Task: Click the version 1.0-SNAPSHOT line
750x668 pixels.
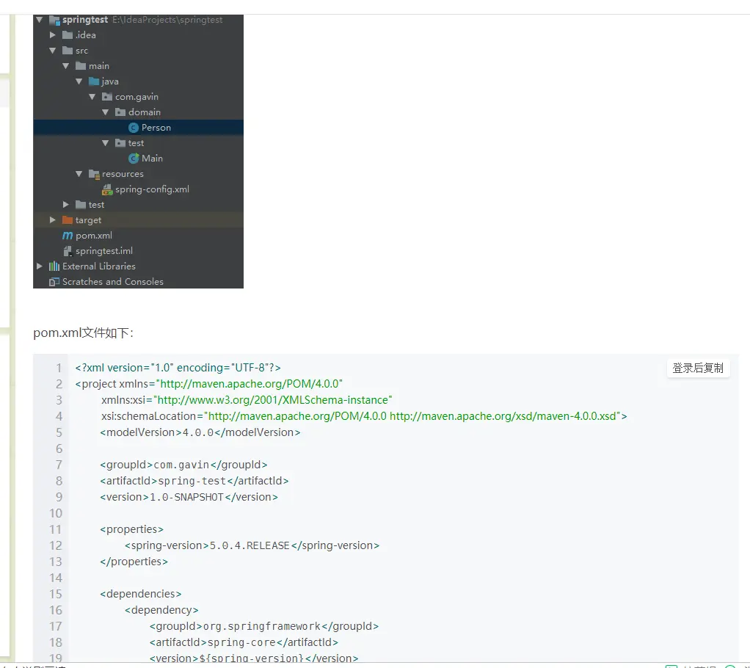Action: [189, 497]
